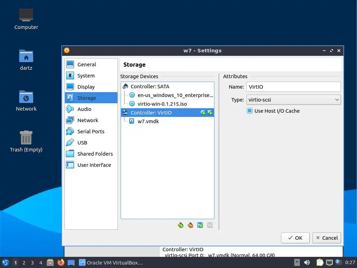Switch to workspace 1
The height and width of the screenshot is (268, 357).
15,263
